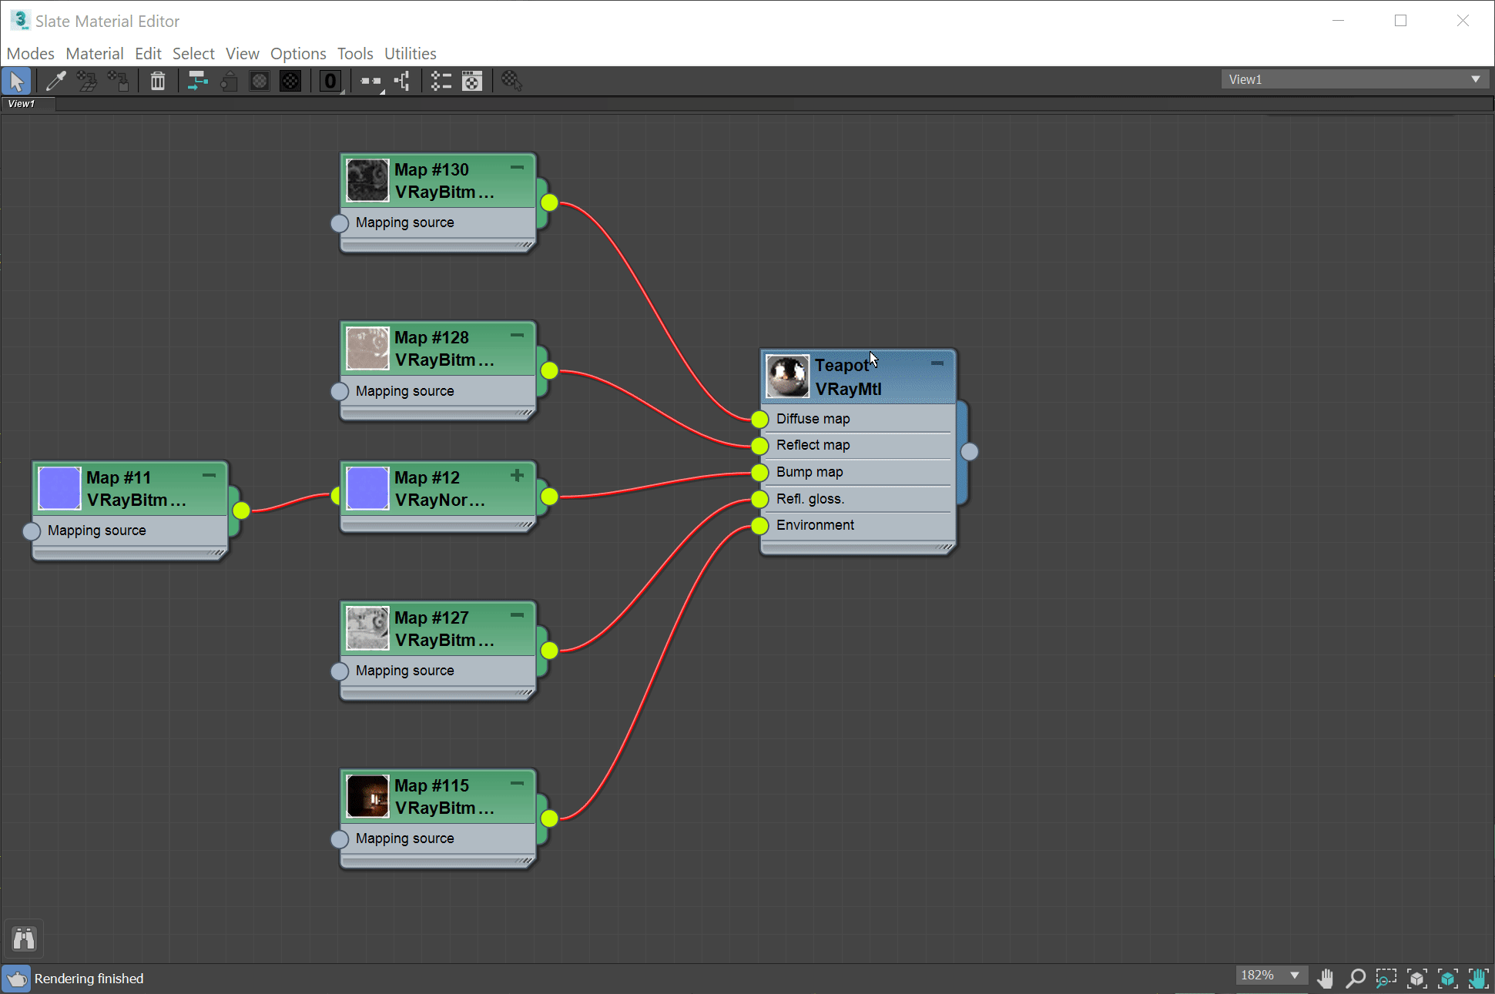The width and height of the screenshot is (1495, 994).
Task: Open the View1 navigator dropdown
Action: coord(1353,79)
